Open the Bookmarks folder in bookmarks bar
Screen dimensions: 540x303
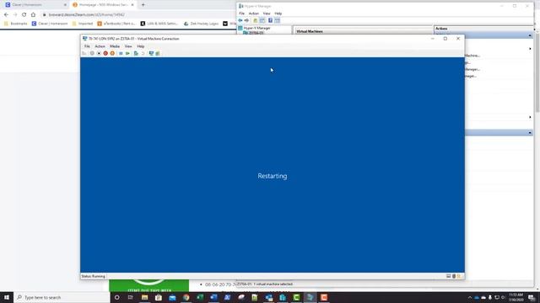tap(15, 24)
